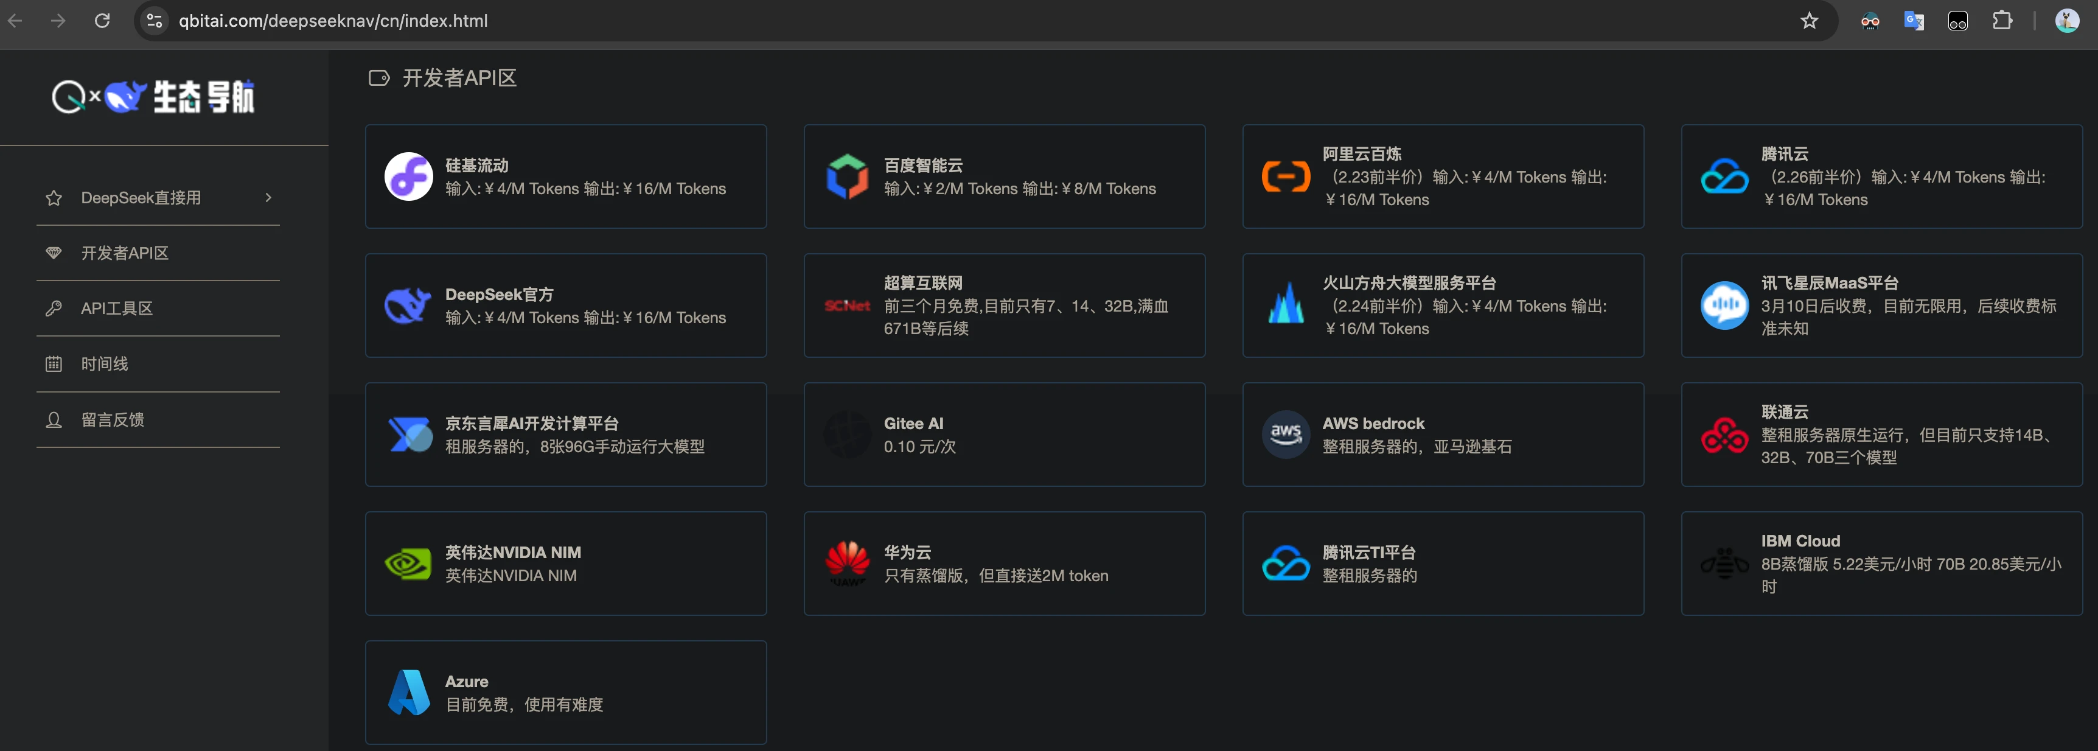Toggle the bookmark star in address bar
The height and width of the screenshot is (751, 2098).
1810,21
